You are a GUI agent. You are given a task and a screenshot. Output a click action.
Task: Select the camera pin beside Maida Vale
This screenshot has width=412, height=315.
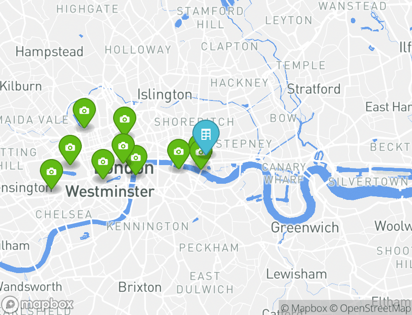point(84,113)
